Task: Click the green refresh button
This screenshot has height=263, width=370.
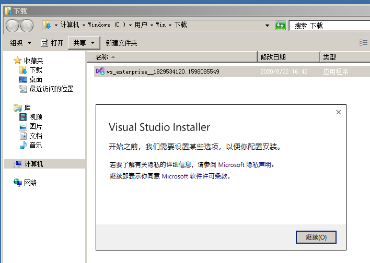Action: 280,26
